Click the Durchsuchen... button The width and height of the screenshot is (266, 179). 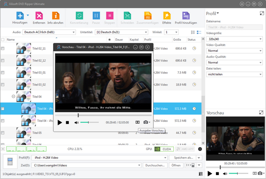pos(155,165)
